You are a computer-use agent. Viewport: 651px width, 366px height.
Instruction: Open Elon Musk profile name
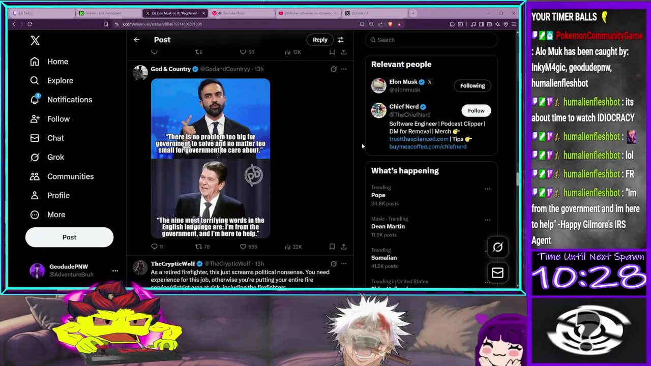coord(403,82)
